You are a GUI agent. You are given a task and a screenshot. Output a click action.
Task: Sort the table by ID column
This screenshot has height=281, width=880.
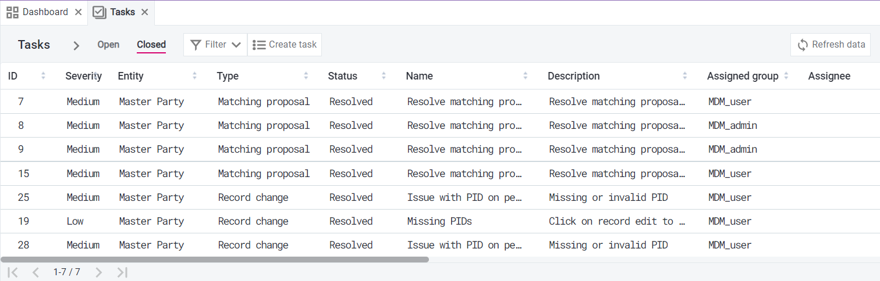43,76
